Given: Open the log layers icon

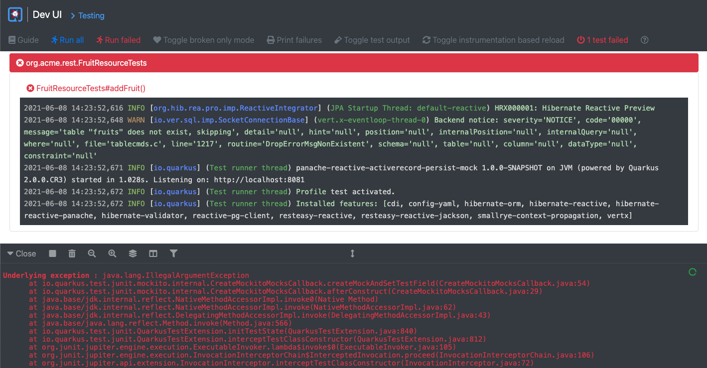Looking at the screenshot, I should point(133,253).
